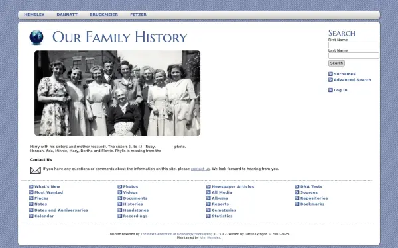The height and width of the screenshot is (248, 398).
Task: Click the arrow icon beside Advanced Search
Action: coord(330,80)
